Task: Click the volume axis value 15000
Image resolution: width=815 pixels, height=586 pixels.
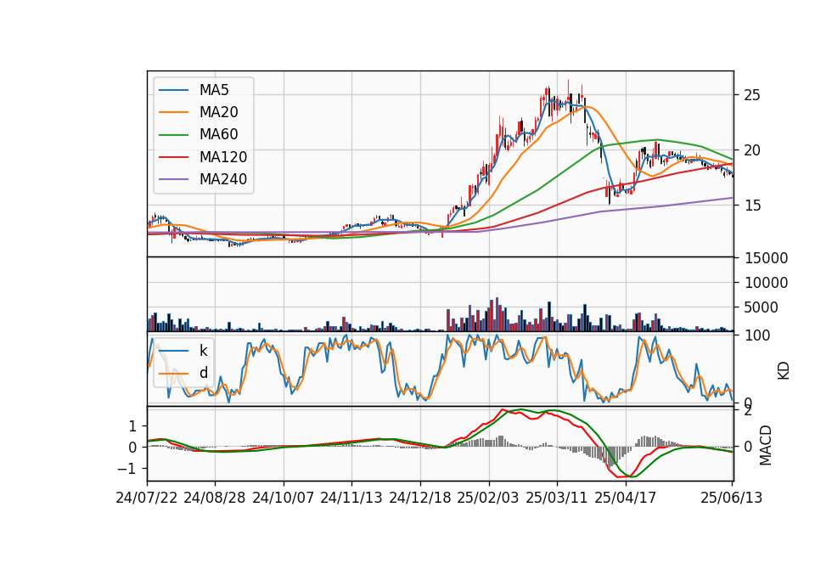Action: tap(766, 258)
